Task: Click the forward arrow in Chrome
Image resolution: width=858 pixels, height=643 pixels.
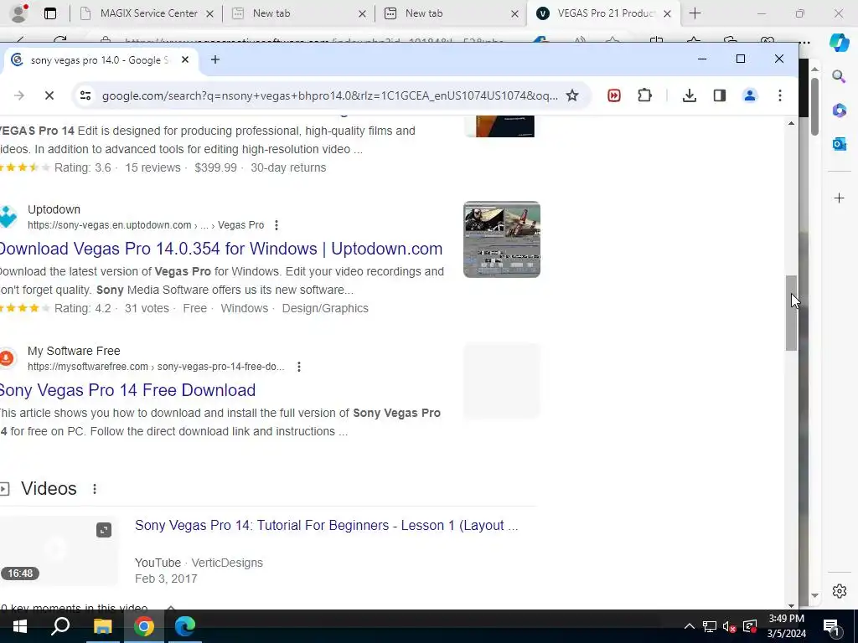Action: click(19, 95)
